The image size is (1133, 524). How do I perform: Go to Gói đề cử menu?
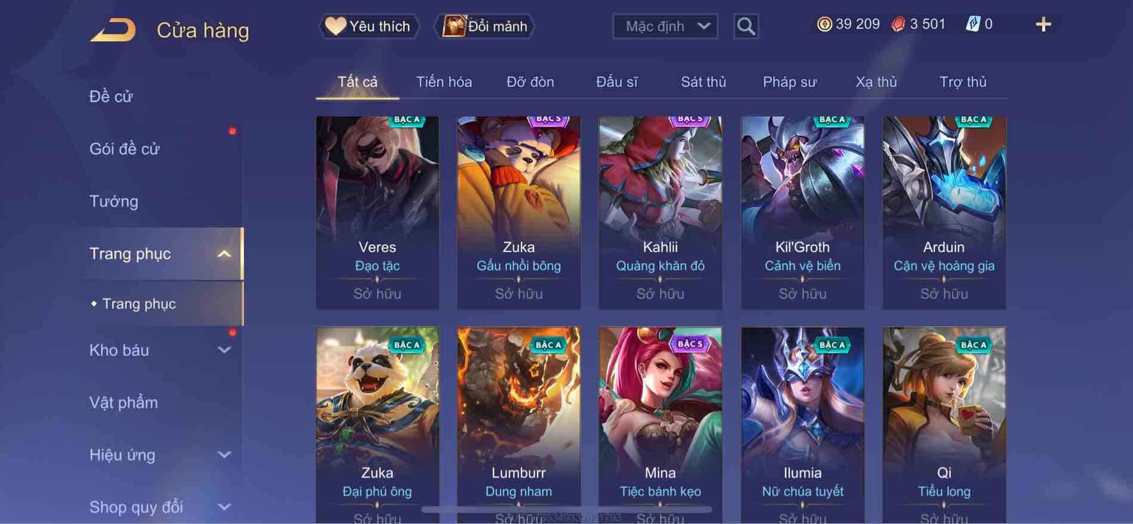[125, 149]
